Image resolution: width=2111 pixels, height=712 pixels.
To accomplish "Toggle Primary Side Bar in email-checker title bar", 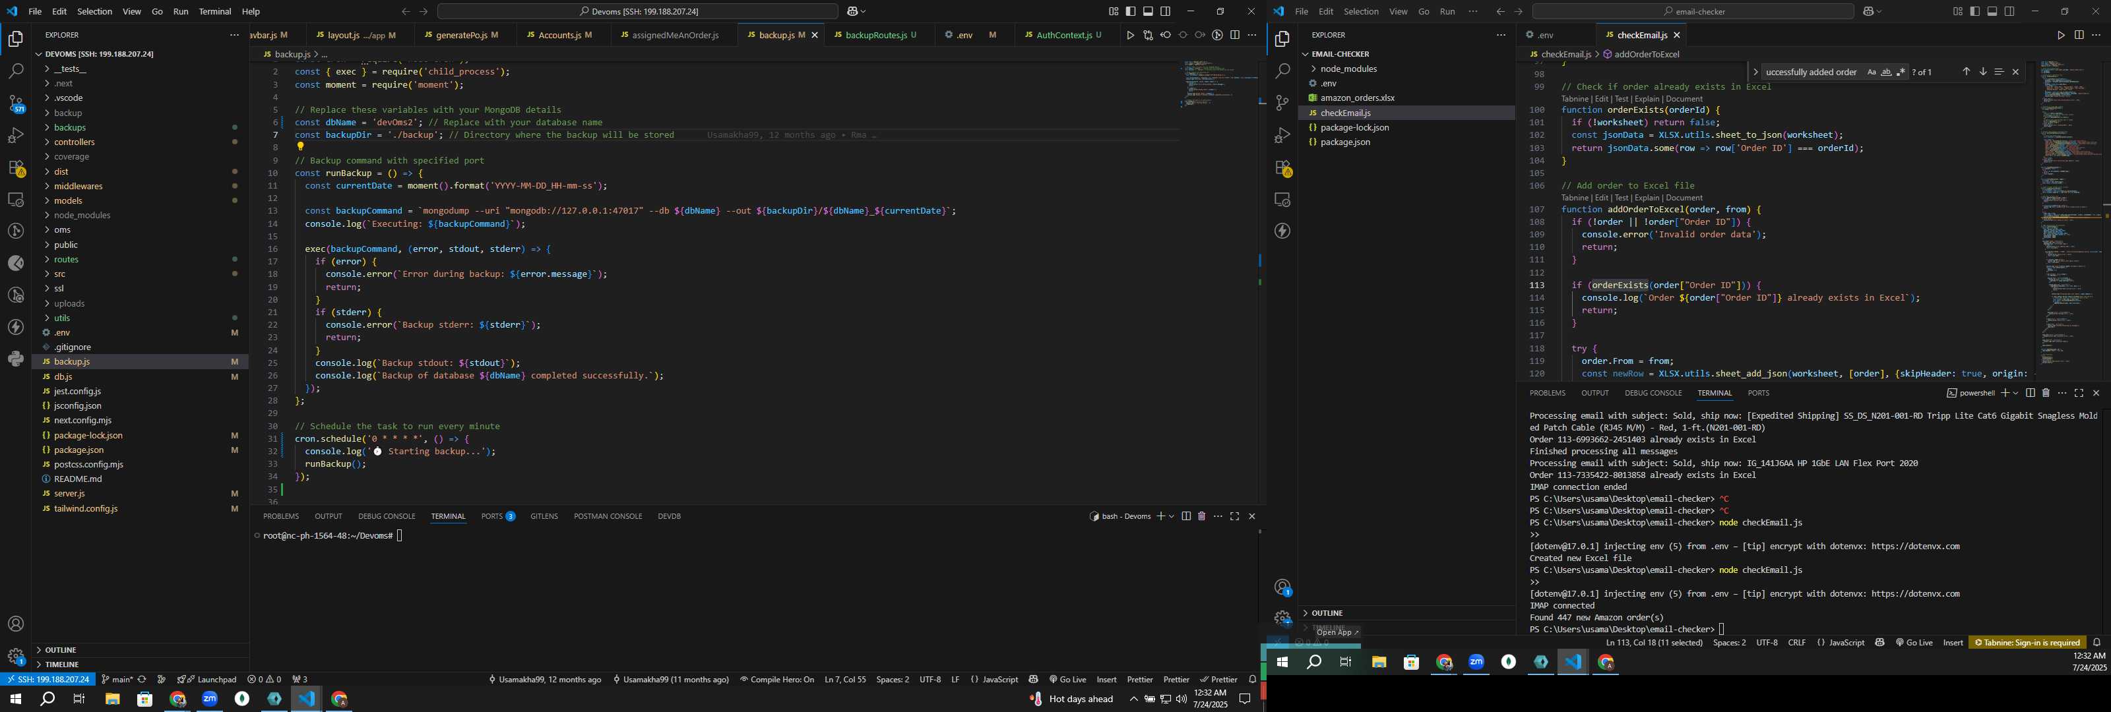I will [1975, 11].
